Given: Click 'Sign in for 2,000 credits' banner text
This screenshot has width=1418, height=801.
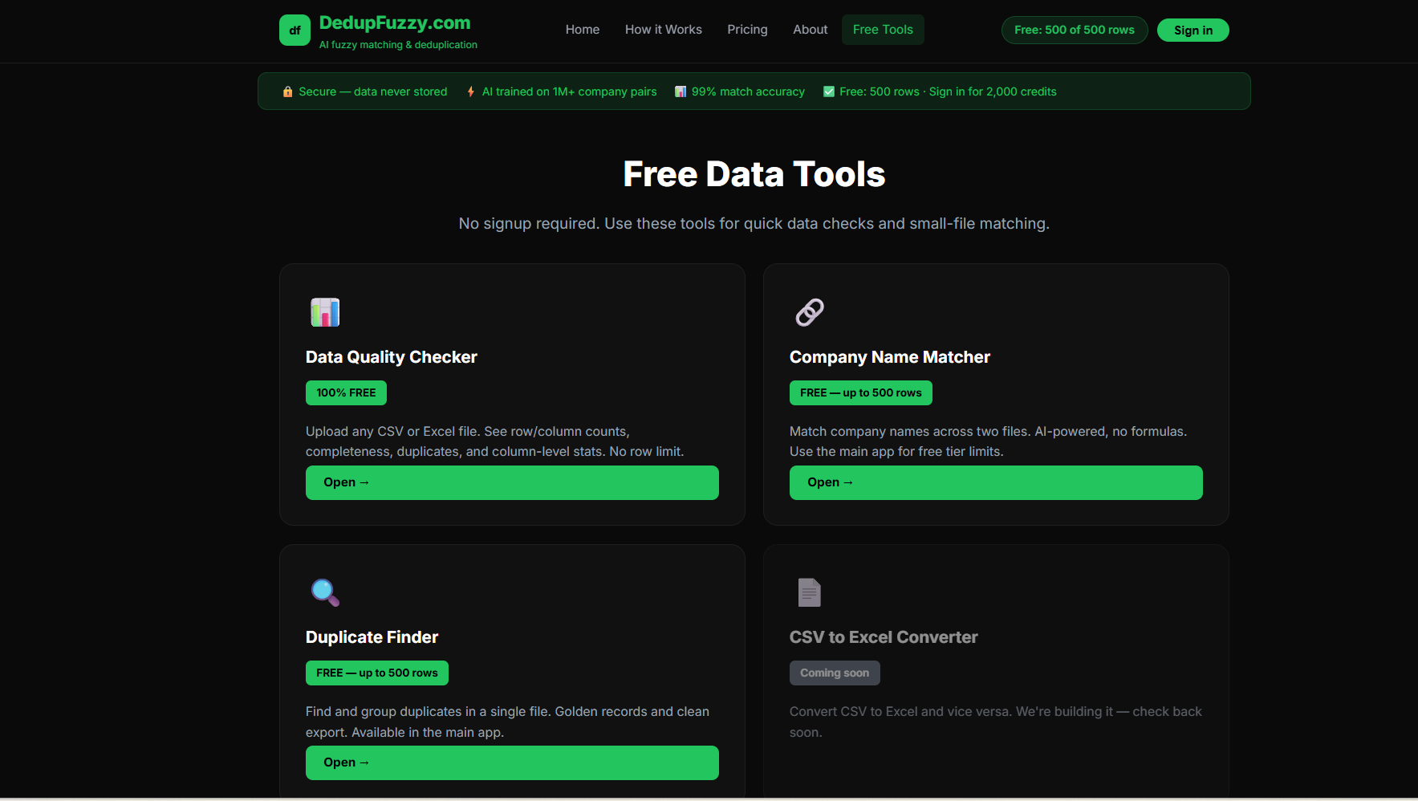Looking at the screenshot, I should tap(993, 91).
